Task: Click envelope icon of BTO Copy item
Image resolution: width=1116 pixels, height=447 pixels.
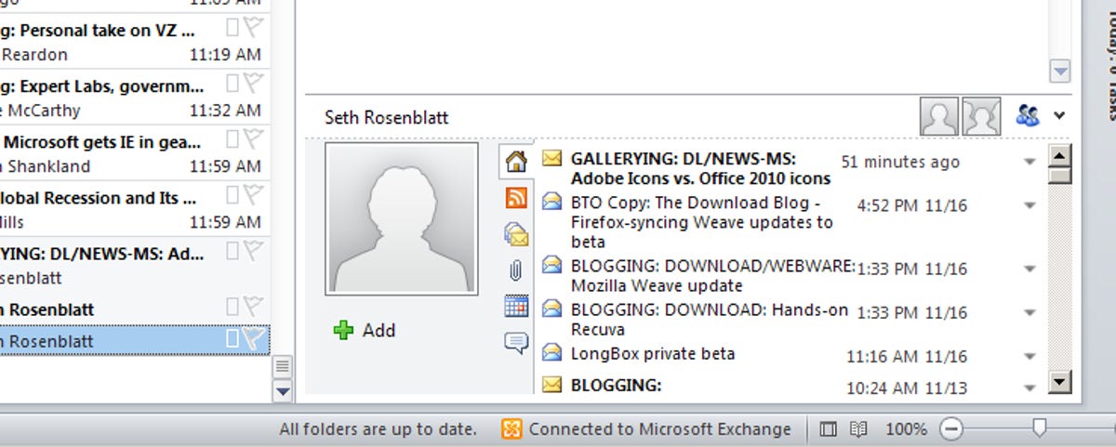Action: tap(552, 201)
